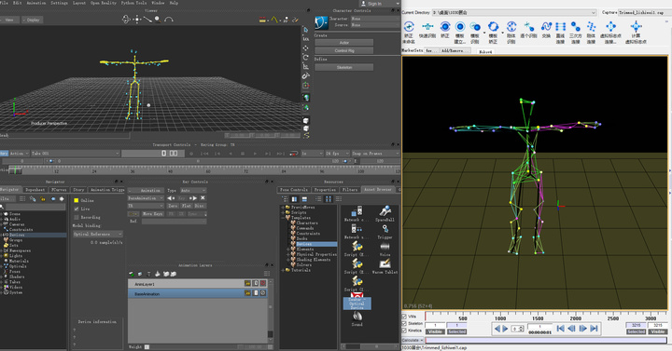Click the 计算虚拟标志点 calculate virtual markers icon

coord(636,26)
